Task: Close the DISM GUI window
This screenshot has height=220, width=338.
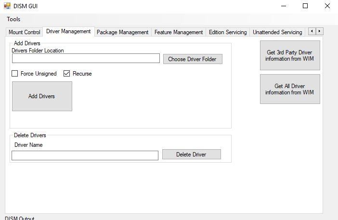Action: [327, 6]
